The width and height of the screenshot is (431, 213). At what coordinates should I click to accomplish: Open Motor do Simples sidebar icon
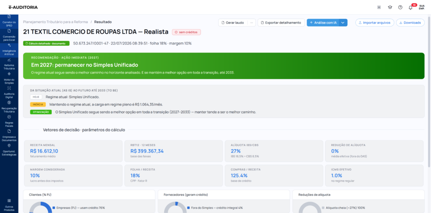pyautogui.click(x=9, y=78)
